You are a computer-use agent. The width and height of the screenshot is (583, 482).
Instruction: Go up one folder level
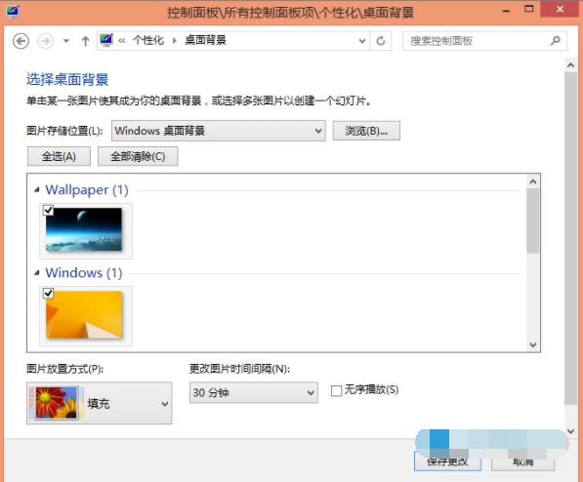(x=86, y=41)
